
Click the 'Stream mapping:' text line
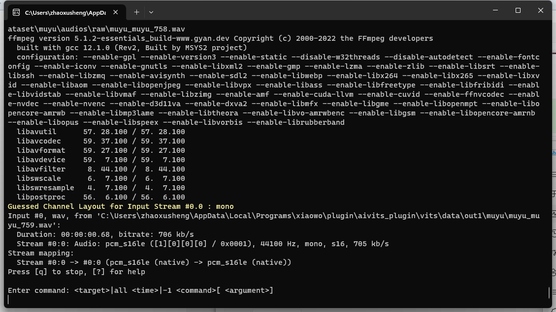point(41,253)
